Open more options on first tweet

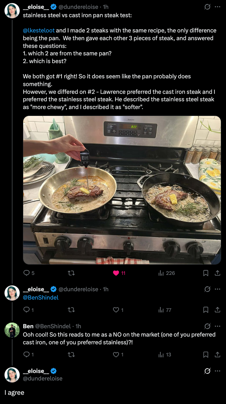point(217,7)
